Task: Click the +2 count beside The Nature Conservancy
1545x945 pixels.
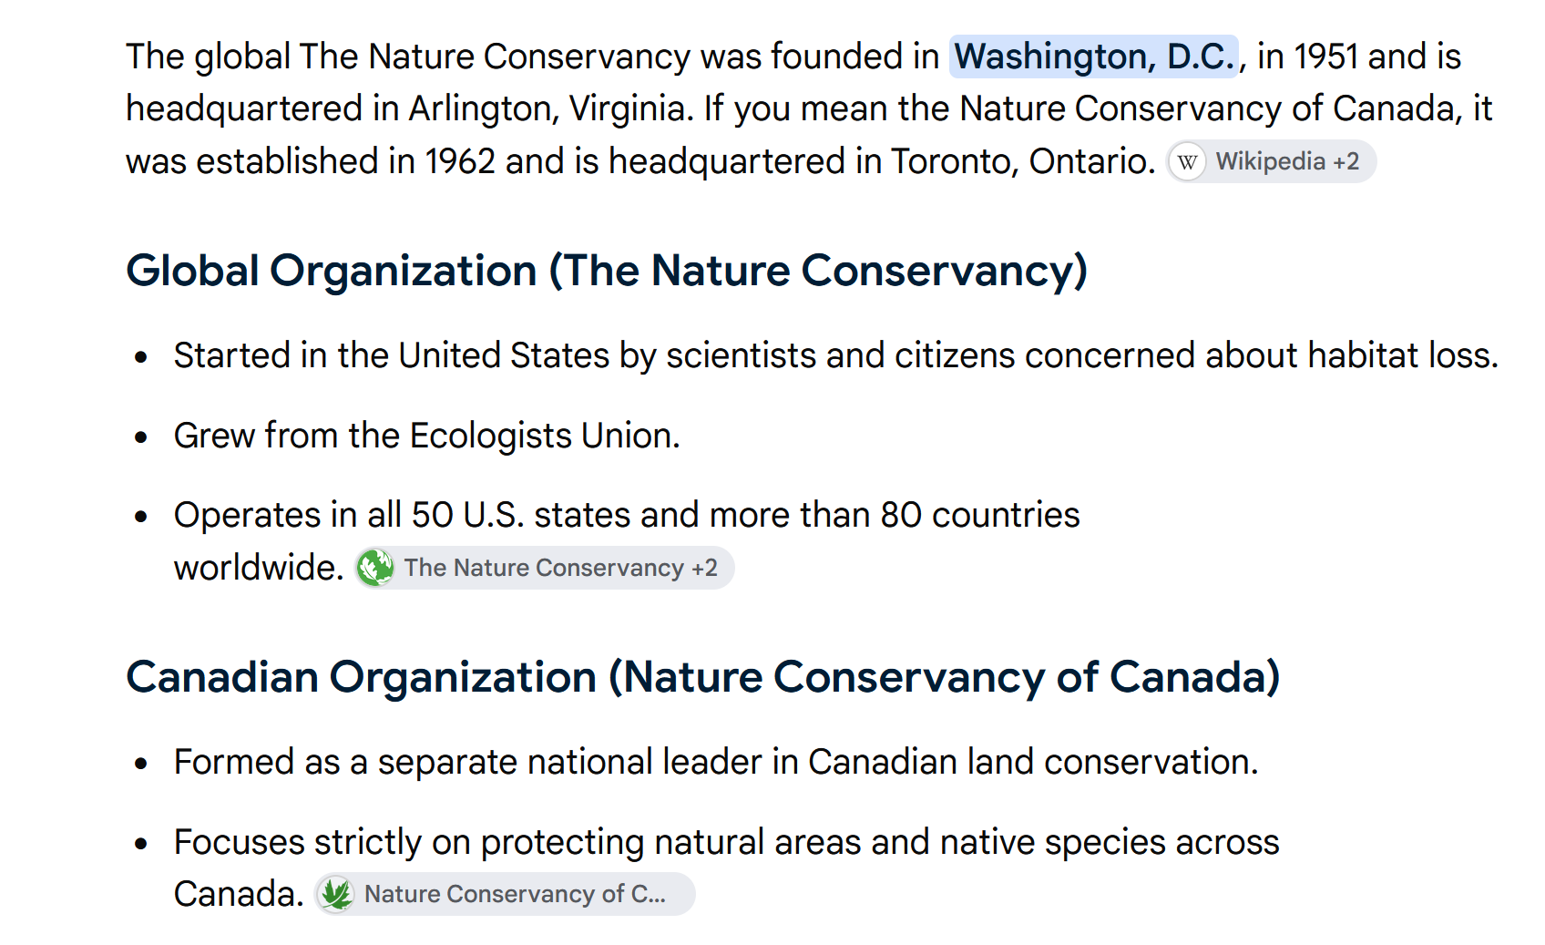Action: pos(704,568)
